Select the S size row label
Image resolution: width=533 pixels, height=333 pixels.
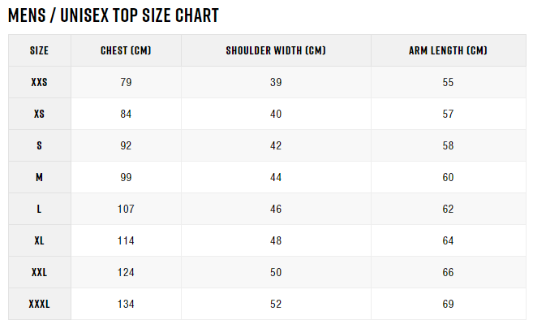pos(39,145)
